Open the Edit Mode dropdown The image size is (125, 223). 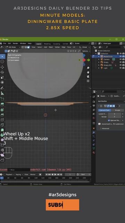[x=13, y=47]
